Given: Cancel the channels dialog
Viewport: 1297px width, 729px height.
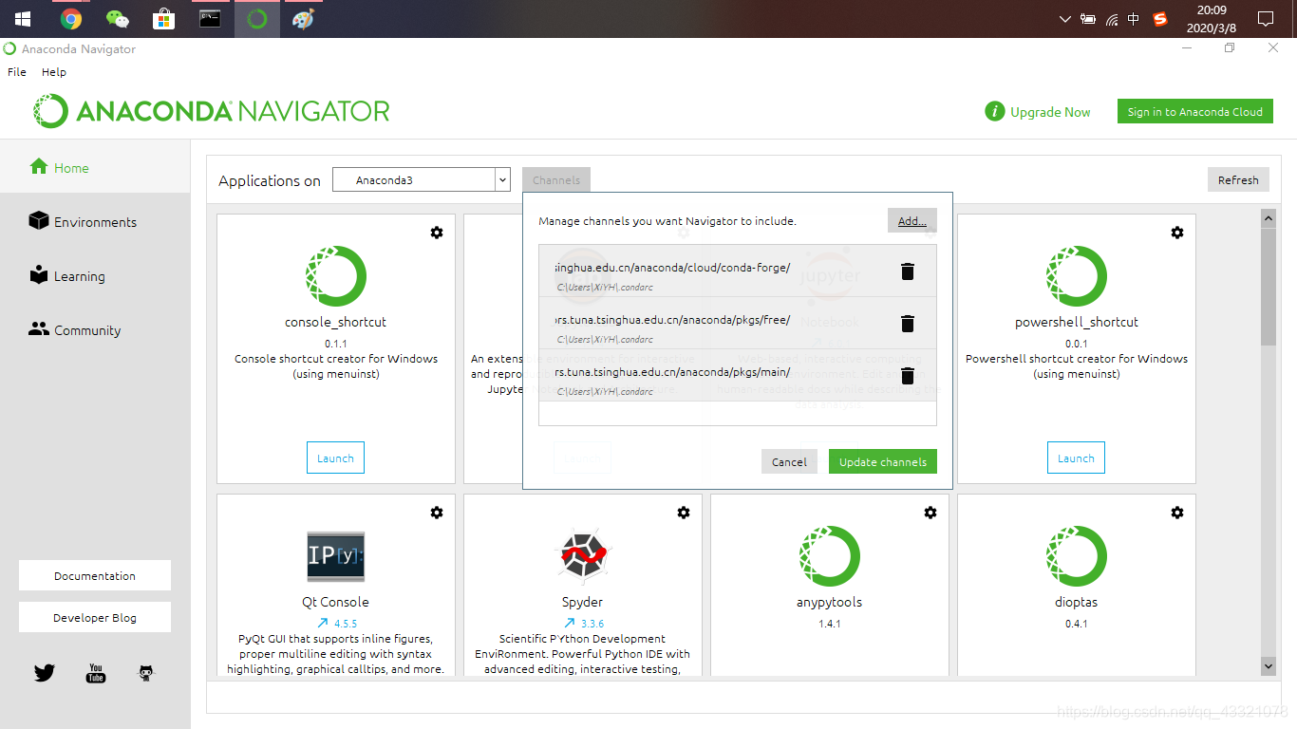Looking at the screenshot, I should (789, 462).
